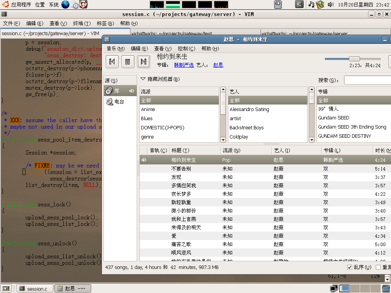Image resolution: width=391 pixels, height=293 pixels.
Task: Select the song 夜长梦多
Action: point(265,194)
